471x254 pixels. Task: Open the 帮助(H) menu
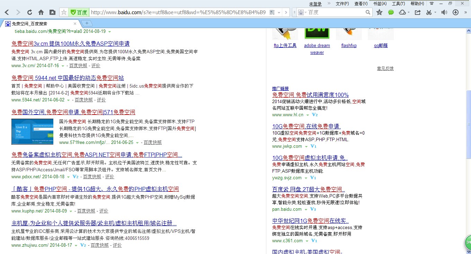pyautogui.click(x=417, y=3)
